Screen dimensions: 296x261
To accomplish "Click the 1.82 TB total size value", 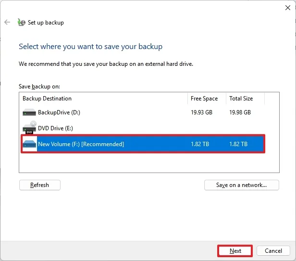I will point(238,144).
